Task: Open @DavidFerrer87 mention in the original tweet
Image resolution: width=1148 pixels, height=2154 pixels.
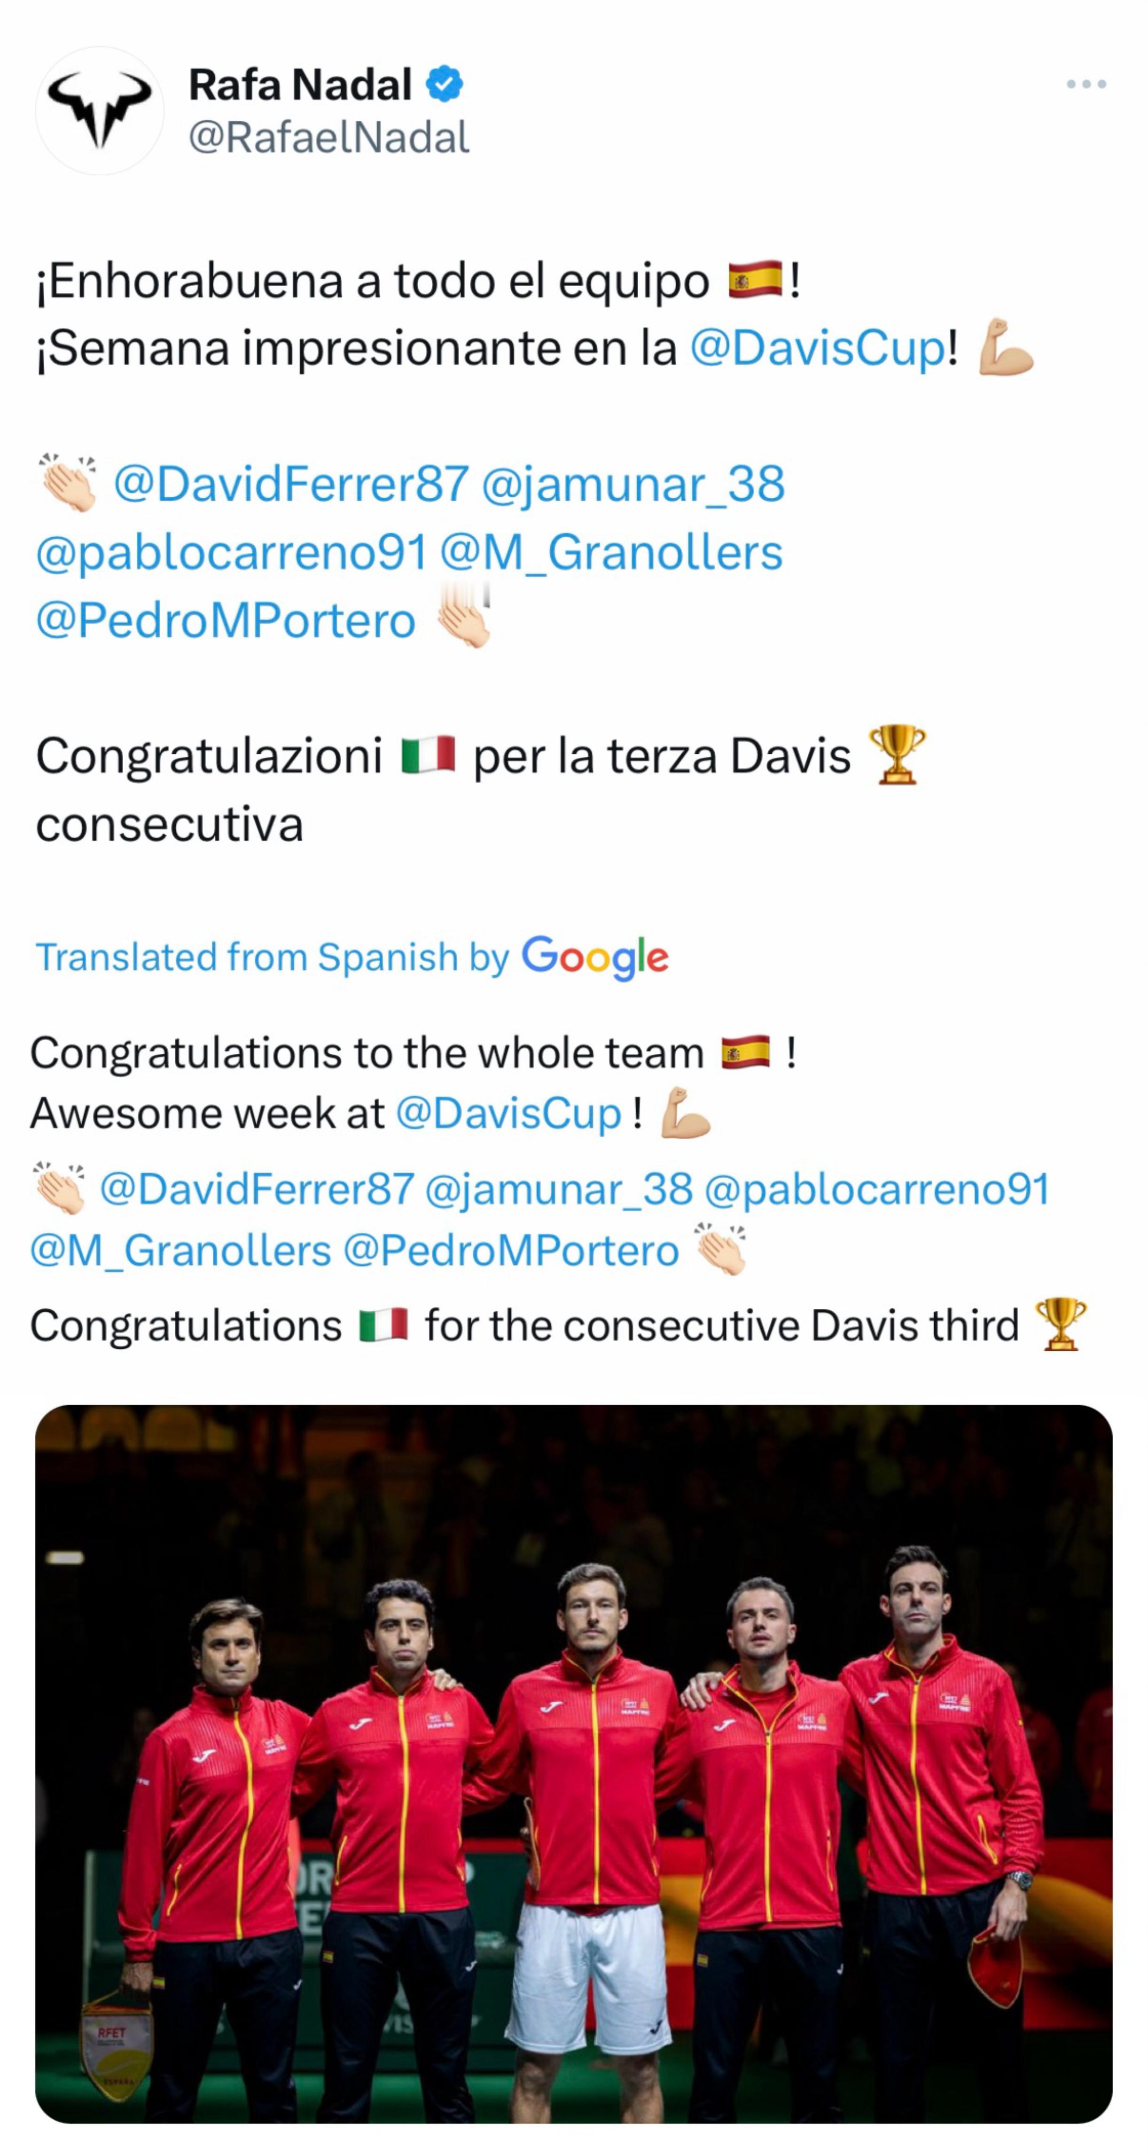Action: click(x=291, y=484)
